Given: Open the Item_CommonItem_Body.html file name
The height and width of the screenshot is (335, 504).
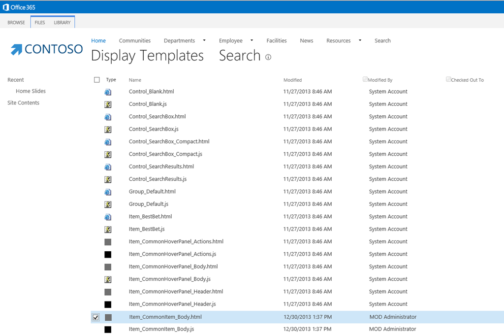Looking at the screenshot, I should point(165,317).
